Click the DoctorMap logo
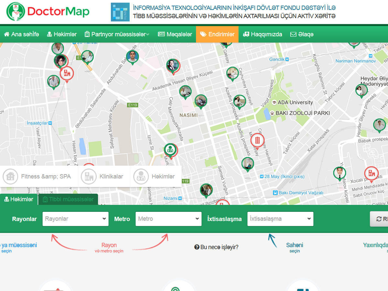The width and height of the screenshot is (388, 291). [x=48, y=12]
